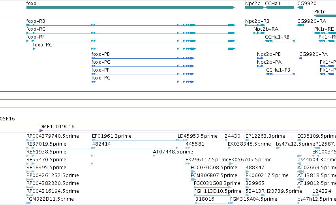Click the 329965 alignment label
This screenshot has height=205, width=336.
point(255,183)
